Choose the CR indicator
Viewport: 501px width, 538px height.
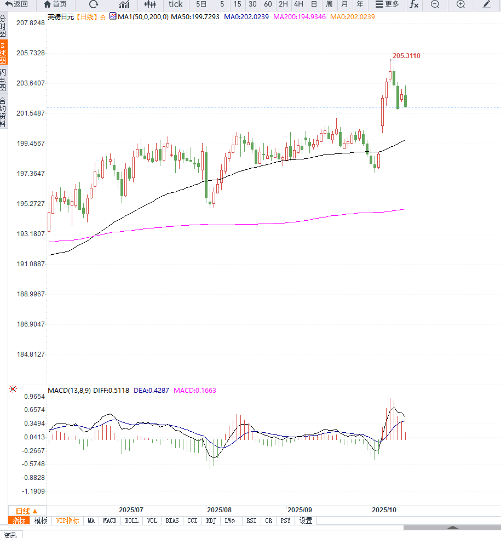[x=268, y=520]
